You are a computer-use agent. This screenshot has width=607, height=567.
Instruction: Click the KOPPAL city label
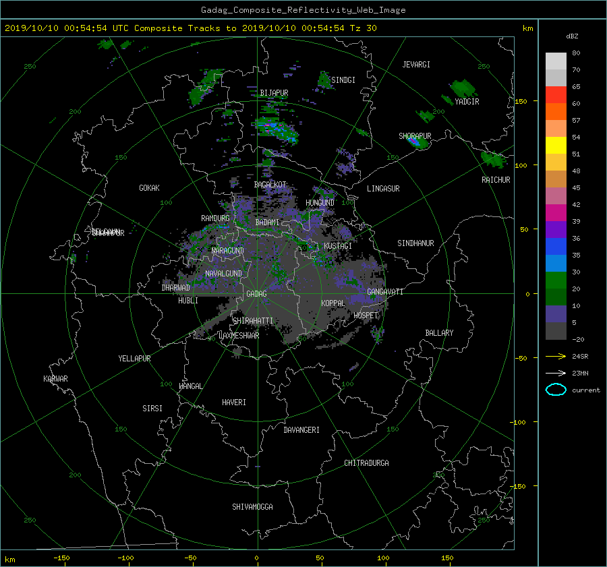click(x=333, y=303)
